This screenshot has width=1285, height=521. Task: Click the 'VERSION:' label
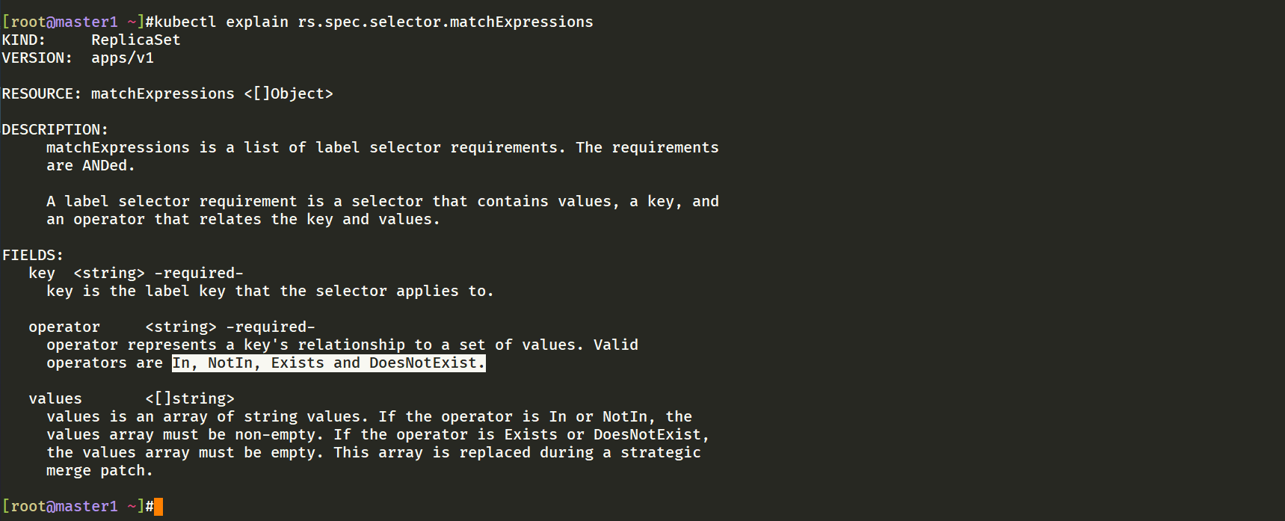pyautogui.click(x=37, y=58)
